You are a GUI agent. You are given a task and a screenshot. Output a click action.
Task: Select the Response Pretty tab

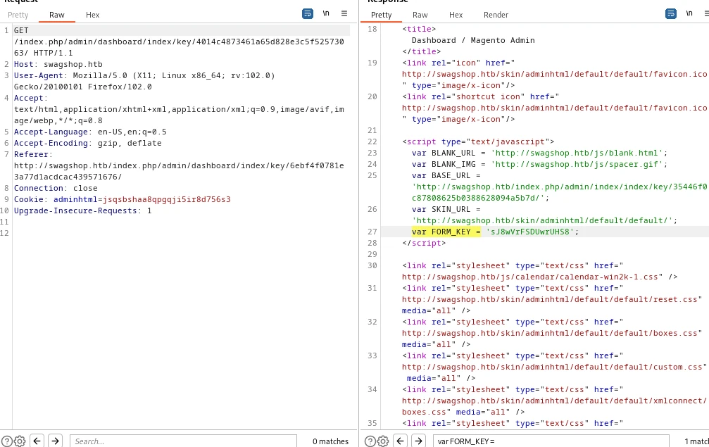381,15
